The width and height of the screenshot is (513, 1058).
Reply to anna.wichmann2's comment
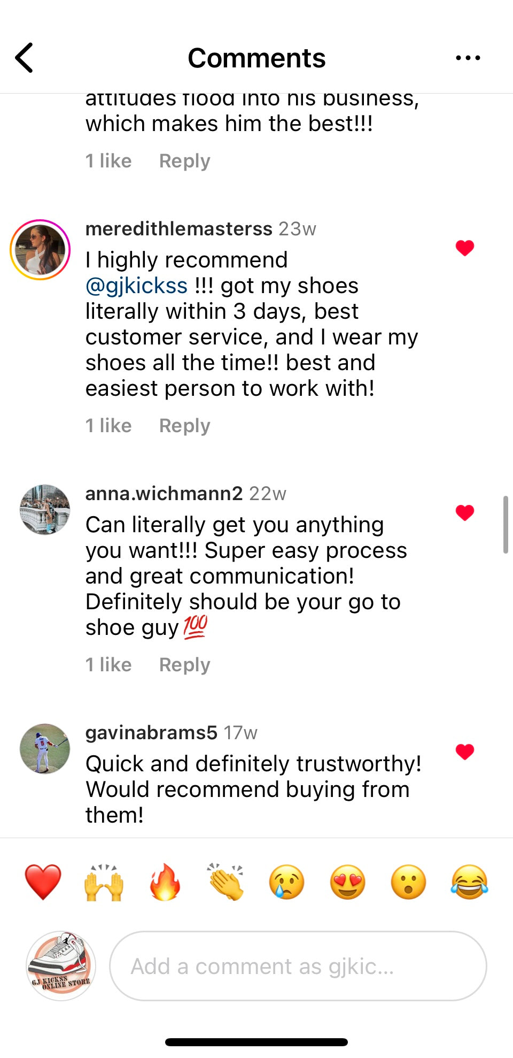(184, 665)
